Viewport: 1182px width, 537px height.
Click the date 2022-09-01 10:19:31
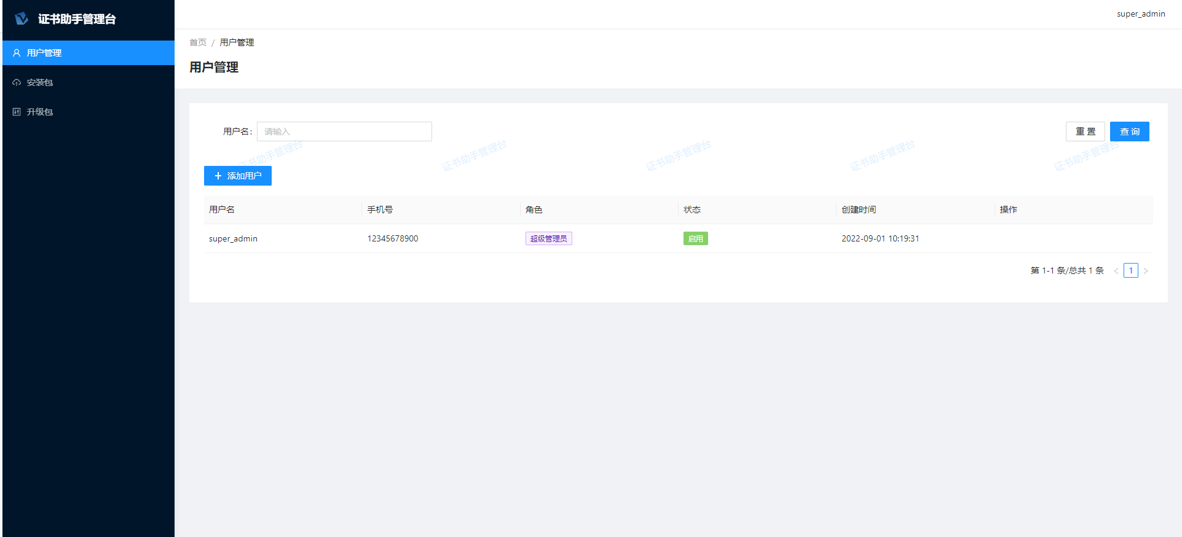click(880, 238)
